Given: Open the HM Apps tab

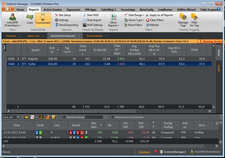Looking at the screenshot, I should coord(91,10).
